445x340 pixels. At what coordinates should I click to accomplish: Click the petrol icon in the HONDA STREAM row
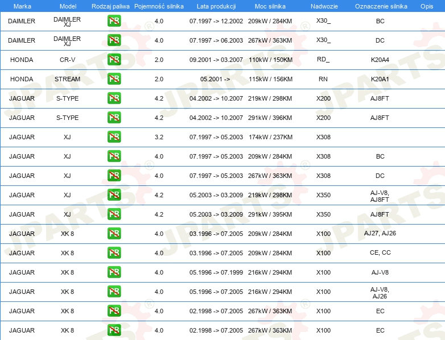pos(114,79)
